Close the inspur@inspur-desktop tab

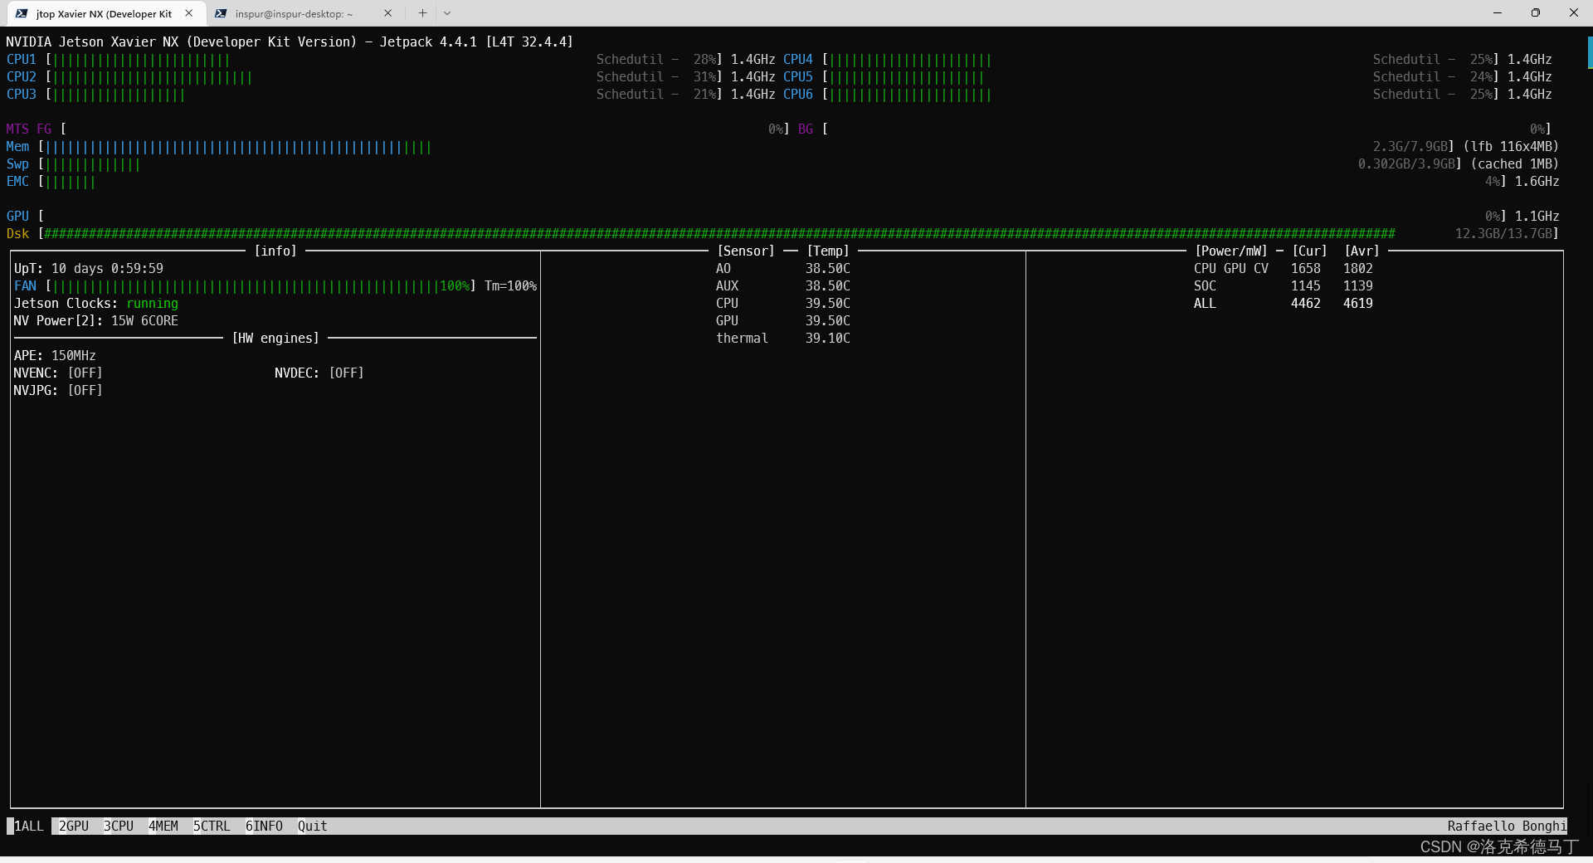point(387,13)
